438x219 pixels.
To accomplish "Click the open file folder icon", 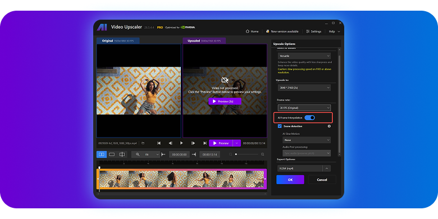I will tap(143, 143).
